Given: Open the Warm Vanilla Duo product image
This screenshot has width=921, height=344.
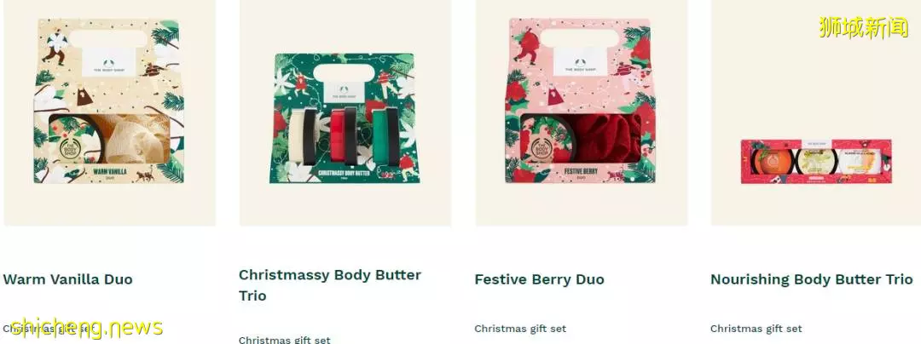Looking at the screenshot, I should point(109,112).
